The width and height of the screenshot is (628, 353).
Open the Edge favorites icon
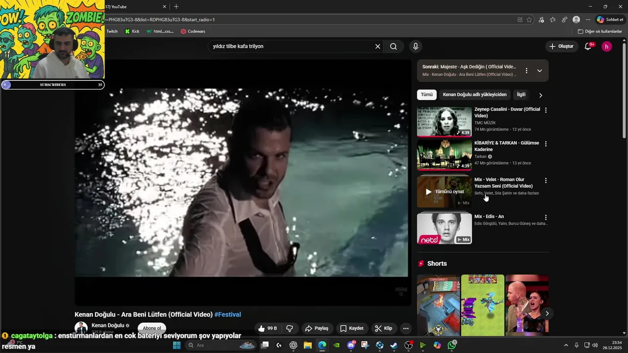553,20
